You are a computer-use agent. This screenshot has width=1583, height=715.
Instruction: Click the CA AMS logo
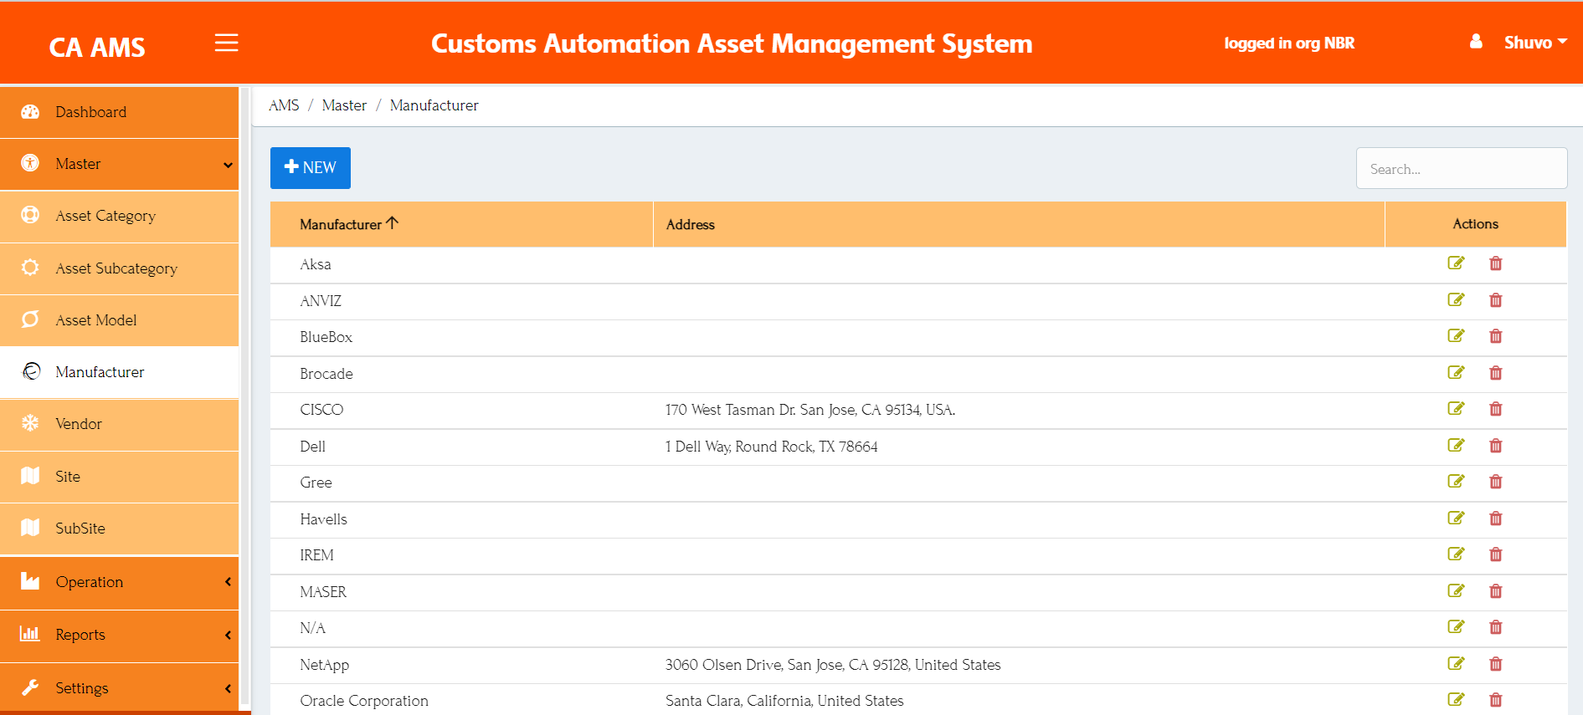point(97,48)
